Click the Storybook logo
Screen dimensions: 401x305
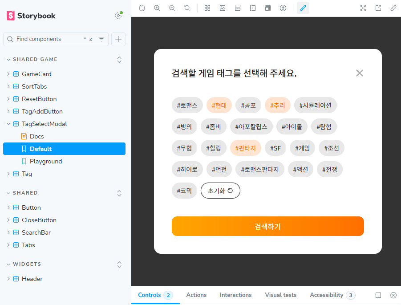pos(31,16)
